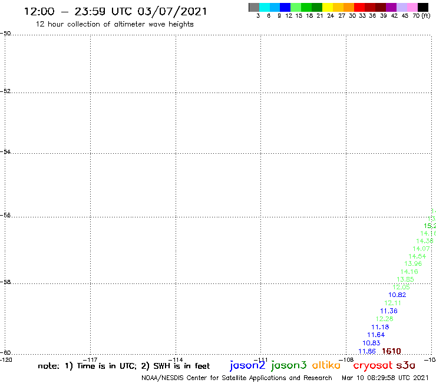436x383 pixels.
Task: Select the timestamp 'Mar 10 08:29:58 UTC 2021'
Action: (x=385, y=378)
